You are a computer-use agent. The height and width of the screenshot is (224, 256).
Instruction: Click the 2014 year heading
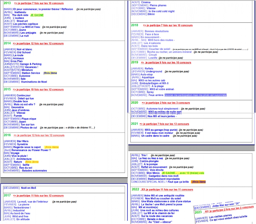(x=7, y=43)
